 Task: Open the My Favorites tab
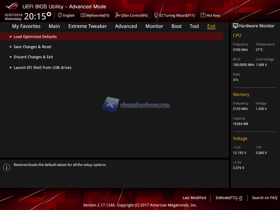click(26, 26)
